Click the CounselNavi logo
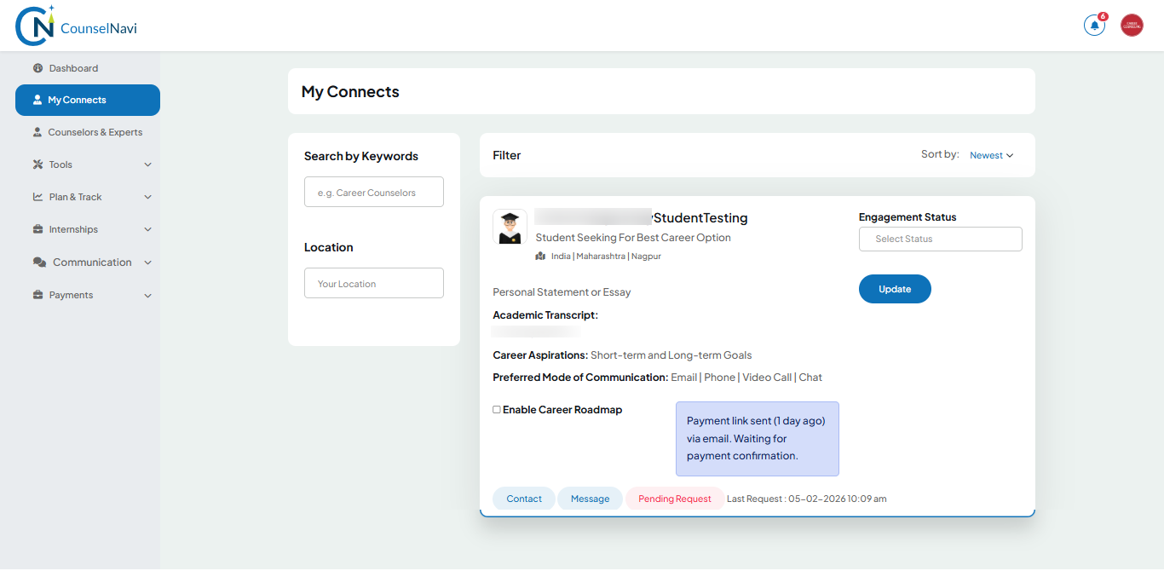 76,26
